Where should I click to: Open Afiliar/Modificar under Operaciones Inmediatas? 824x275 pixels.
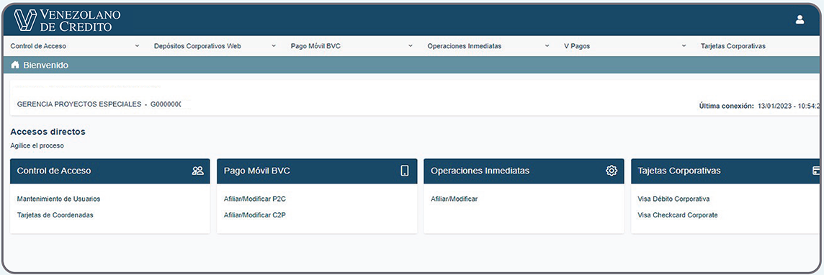(454, 199)
